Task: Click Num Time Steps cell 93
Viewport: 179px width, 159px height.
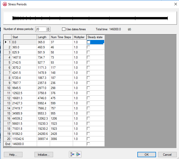Action: tap(62, 62)
